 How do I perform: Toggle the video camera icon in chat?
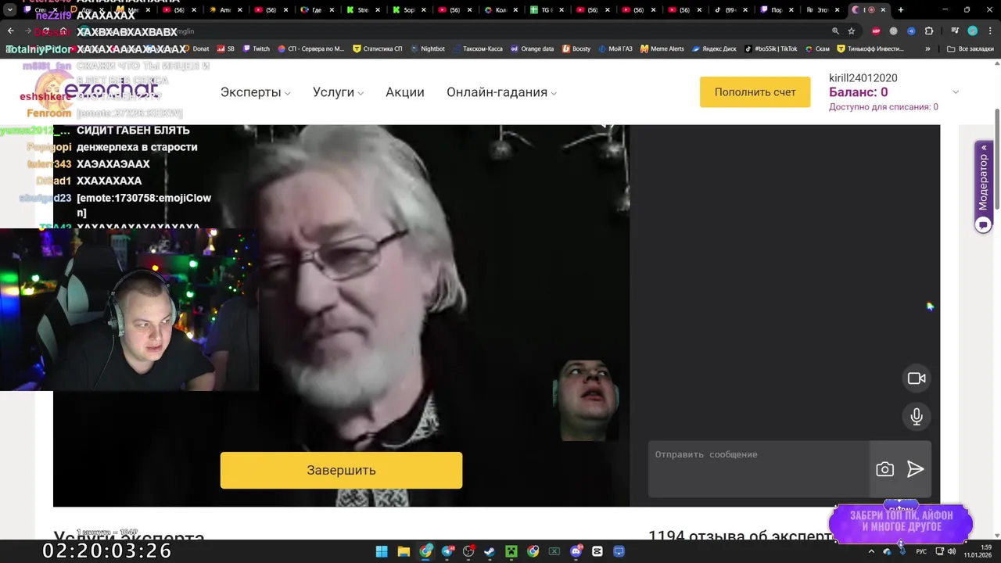point(917,378)
